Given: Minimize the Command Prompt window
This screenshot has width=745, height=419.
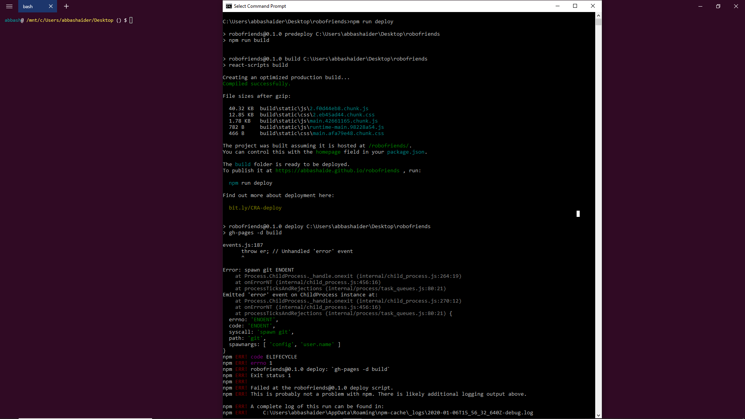Looking at the screenshot, I should [558, 6].
